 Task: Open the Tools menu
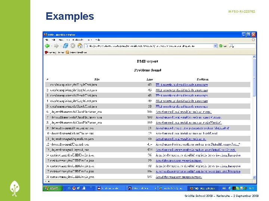tap(89, 40)
